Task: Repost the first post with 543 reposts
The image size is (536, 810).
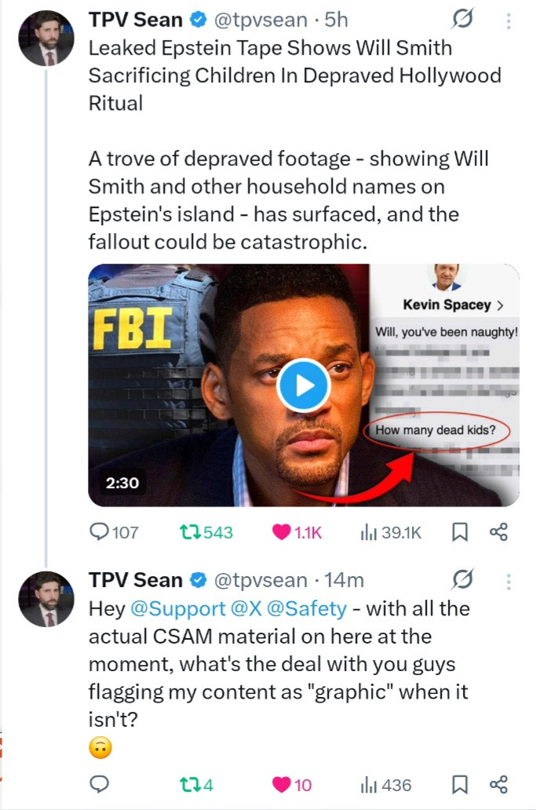Action: click(189, 532)
